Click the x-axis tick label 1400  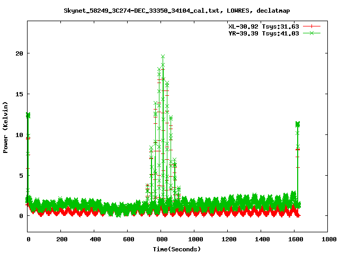262,239
